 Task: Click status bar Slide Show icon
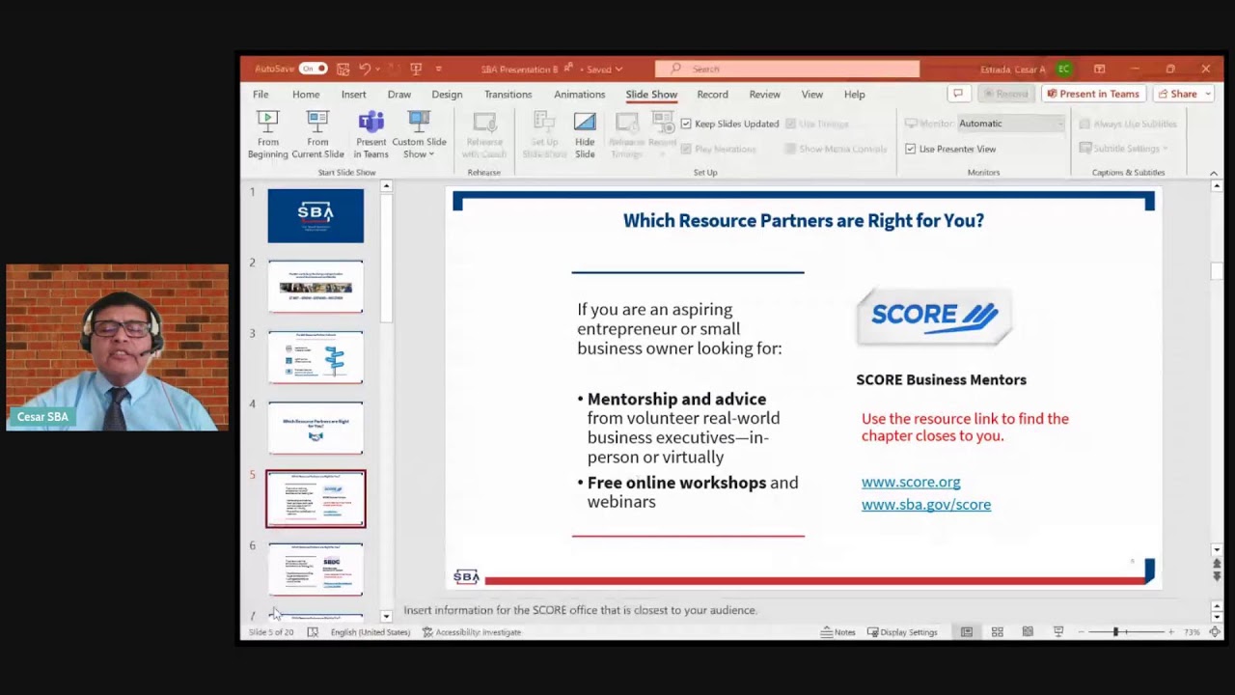(x=1058, y=632)
